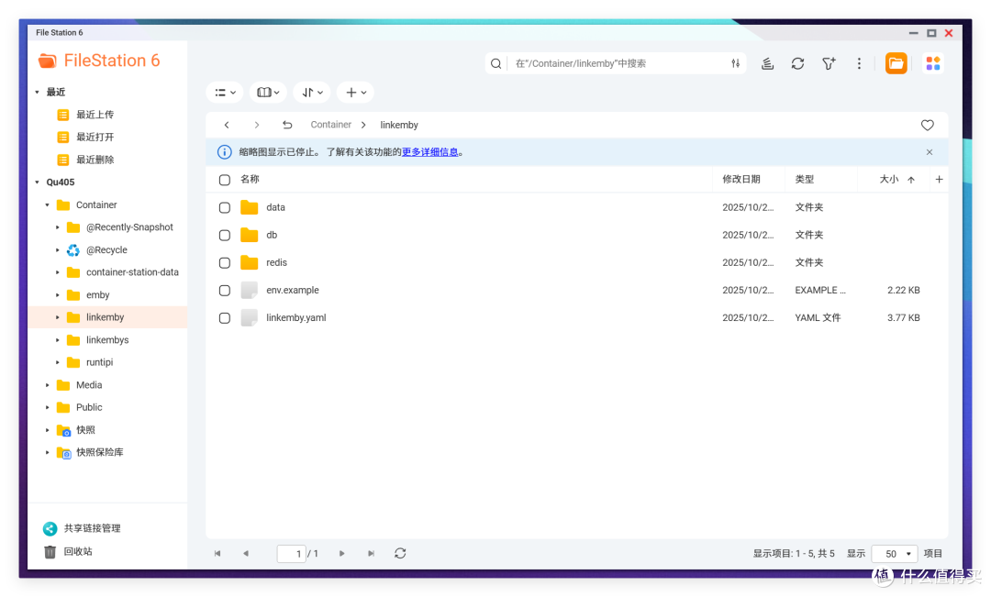This screenshot has height=597, width=991.
Task: Click the redis folder name
Action: click(x=276, y=263)
